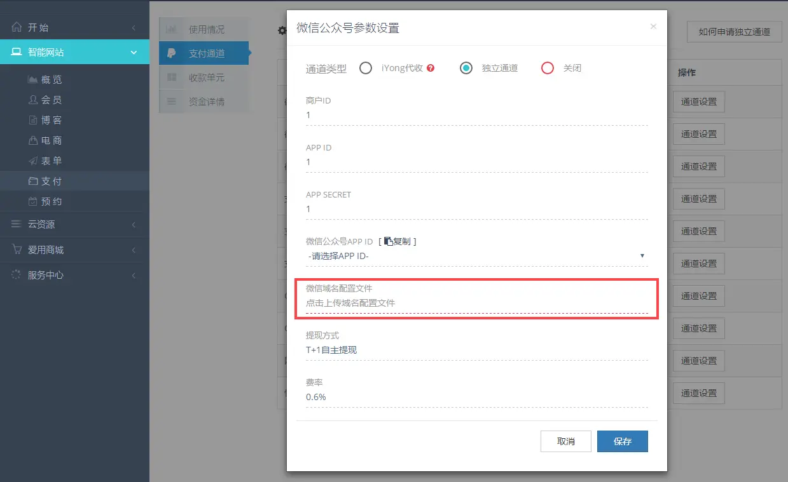
Task: Open the 博客 sidebar menu item
Action: pos(51,121)
